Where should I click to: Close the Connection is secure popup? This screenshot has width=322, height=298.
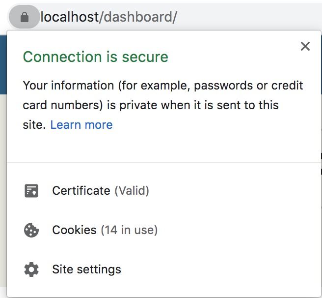[x=305, y=46]
